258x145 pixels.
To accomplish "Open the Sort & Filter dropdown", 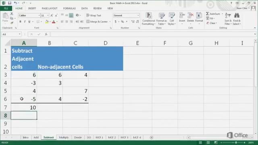I will 228,19.
